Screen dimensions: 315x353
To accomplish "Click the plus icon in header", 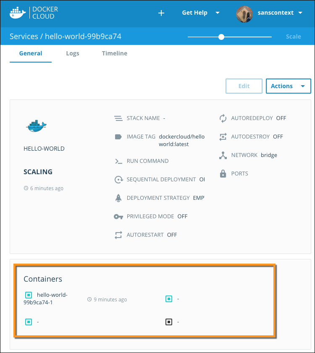I will [161, 13].
